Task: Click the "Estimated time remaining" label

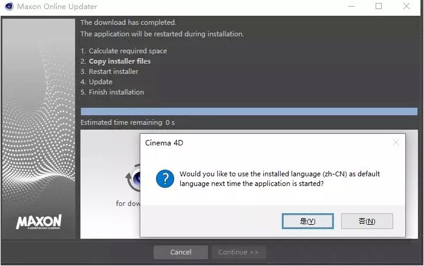Action: [x=122, y=122]
